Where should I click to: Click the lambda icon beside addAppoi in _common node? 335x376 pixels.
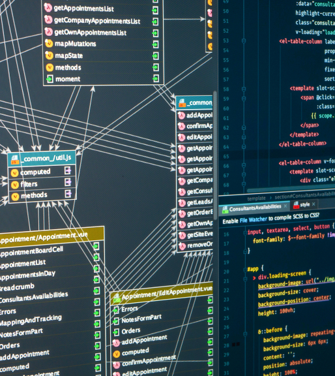181,116
